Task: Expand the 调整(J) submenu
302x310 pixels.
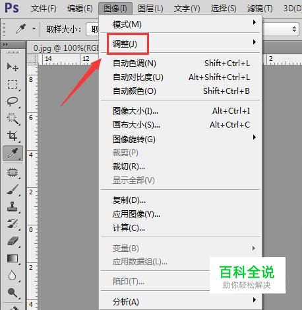Action: point(180,44)
